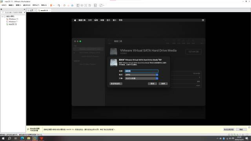This screenshot has height=141, width=251.
Task: Click the full screen mode toolbar icon
Action: [x=86, y=5]
